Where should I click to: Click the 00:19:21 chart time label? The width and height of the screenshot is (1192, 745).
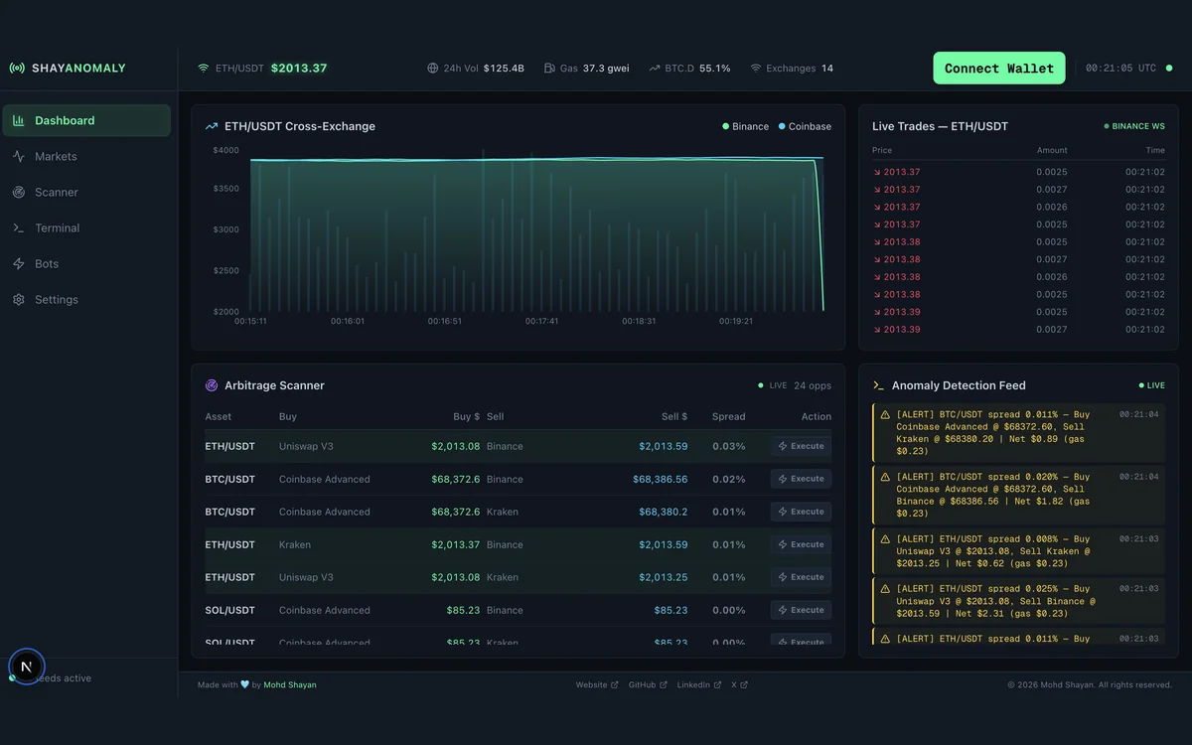click(736, 321)
